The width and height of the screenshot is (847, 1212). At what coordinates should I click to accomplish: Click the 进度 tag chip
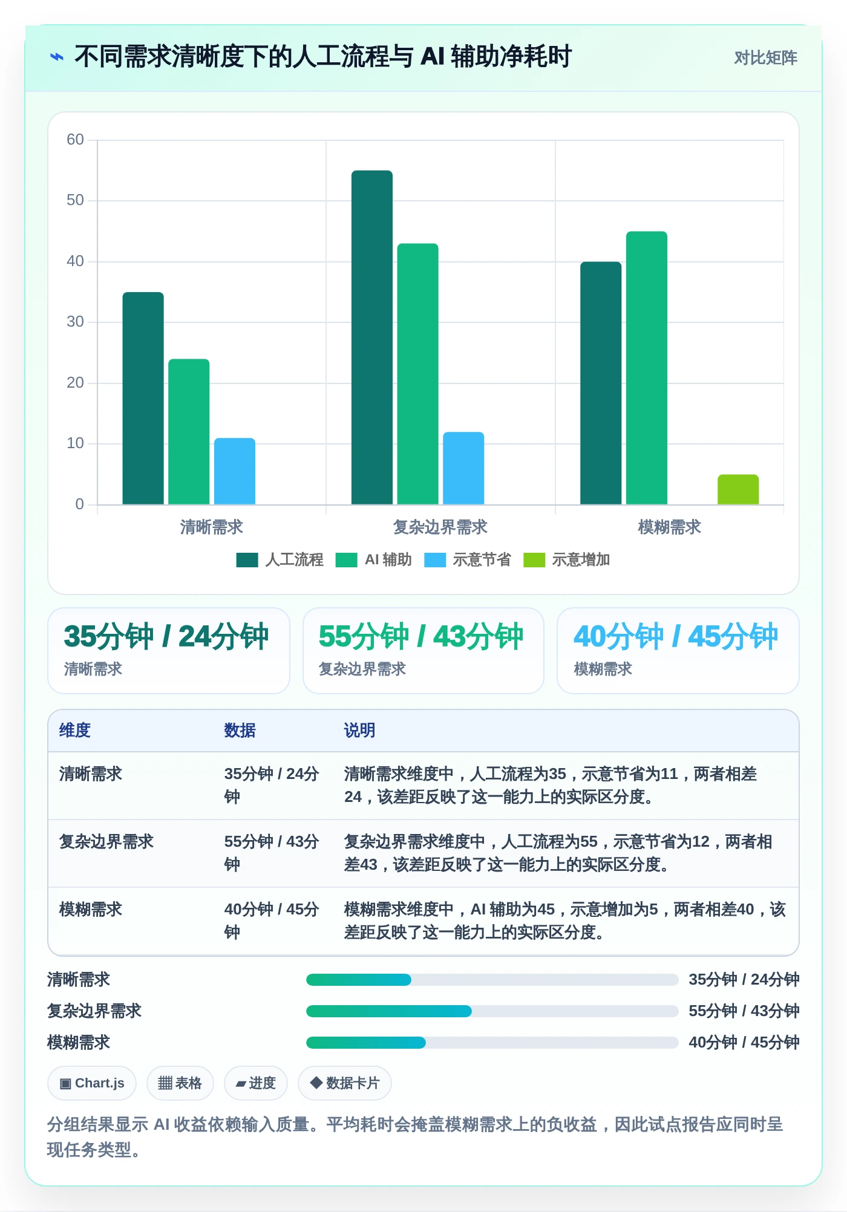(x=256, y=1083)
